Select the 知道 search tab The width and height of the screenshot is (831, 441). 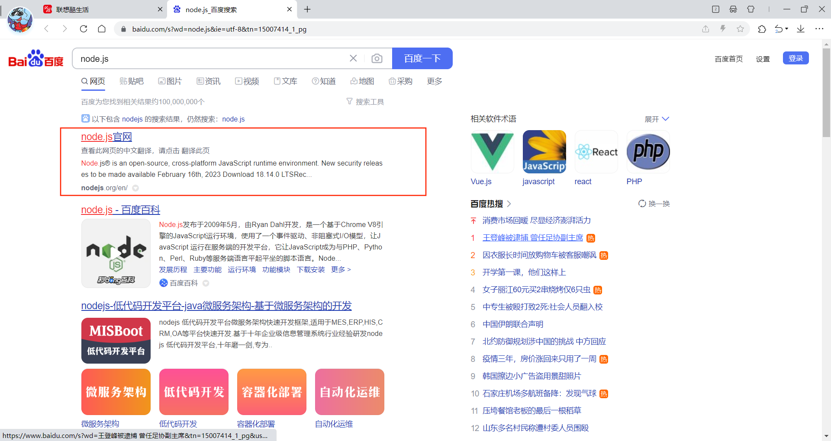324,81
